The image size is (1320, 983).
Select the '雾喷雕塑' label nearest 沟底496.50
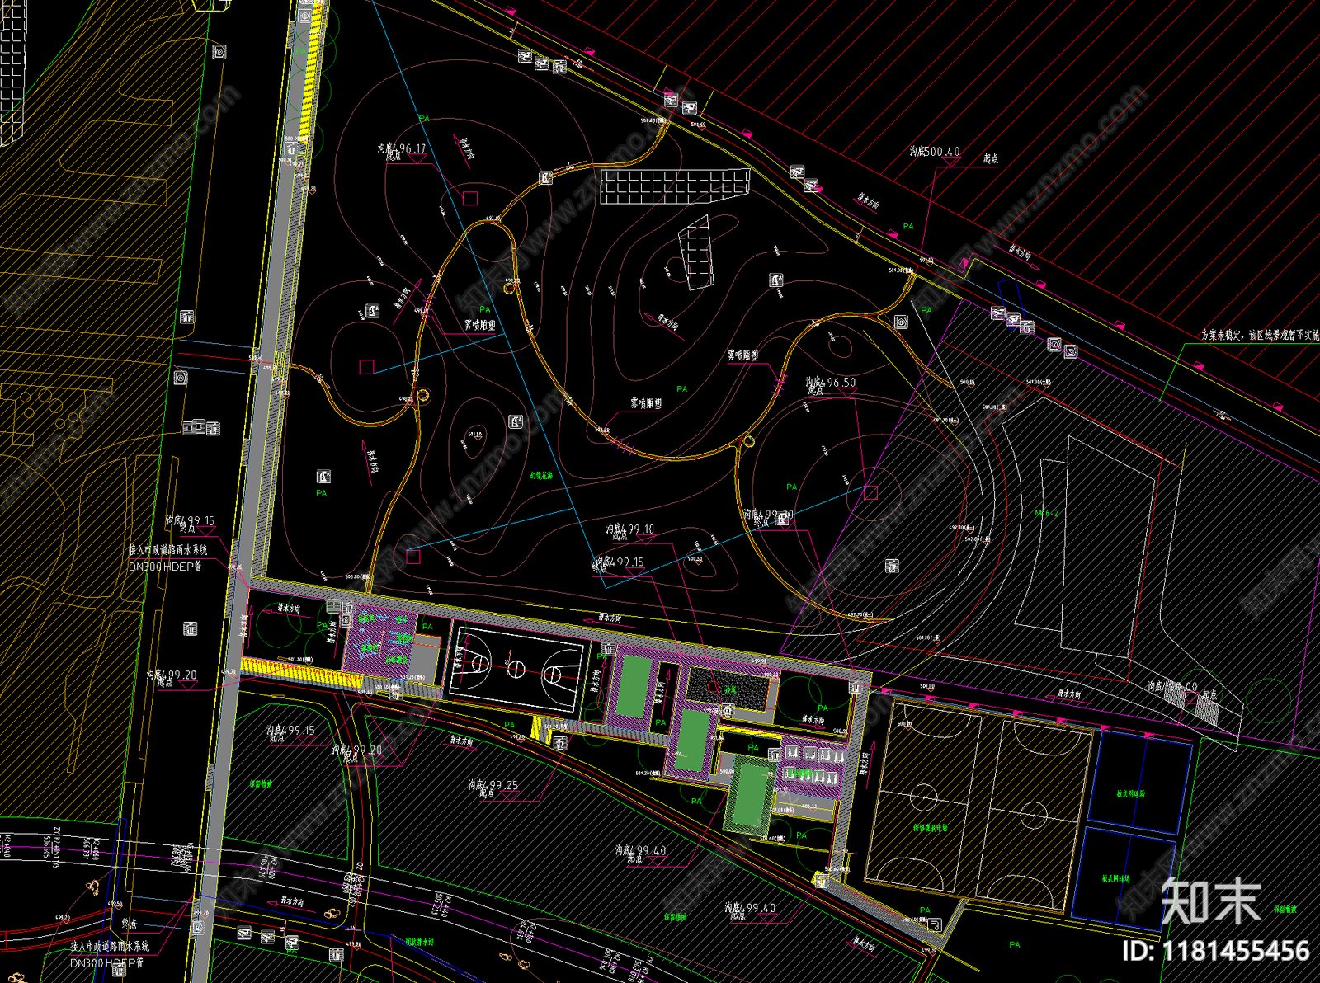[742, 355]
